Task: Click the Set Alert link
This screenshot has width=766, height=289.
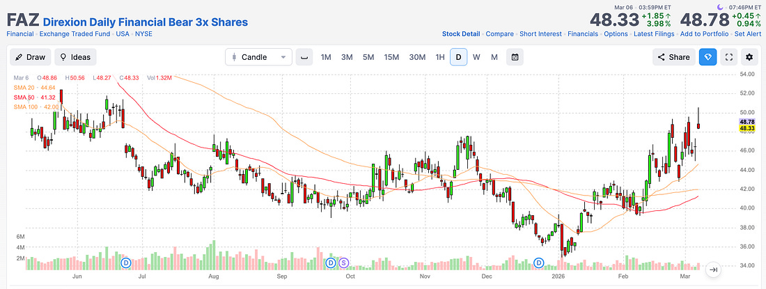Action: (747, 34)
